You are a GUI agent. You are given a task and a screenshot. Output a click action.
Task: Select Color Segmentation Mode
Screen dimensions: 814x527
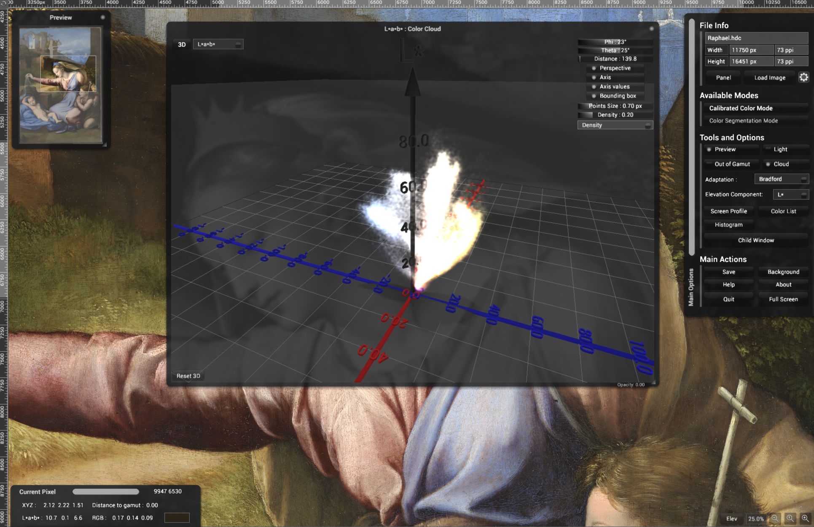pyautogui.click(x=743, y=120)
